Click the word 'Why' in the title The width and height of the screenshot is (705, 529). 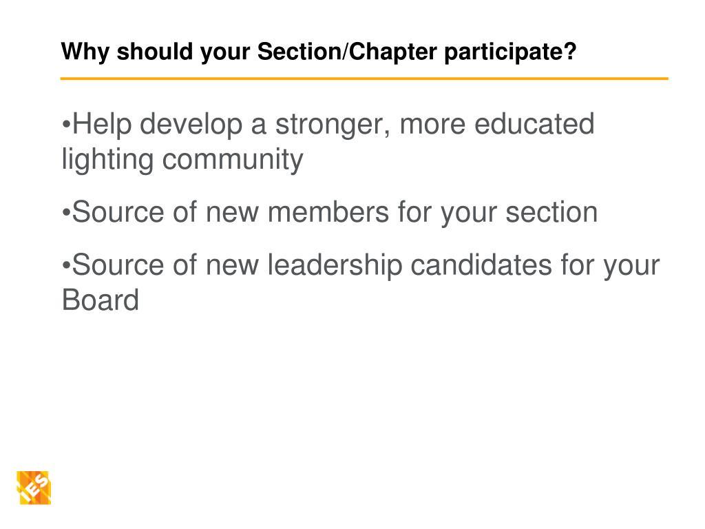click(85, 52)
